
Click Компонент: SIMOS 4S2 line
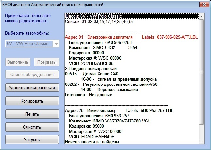click(103, 48)
